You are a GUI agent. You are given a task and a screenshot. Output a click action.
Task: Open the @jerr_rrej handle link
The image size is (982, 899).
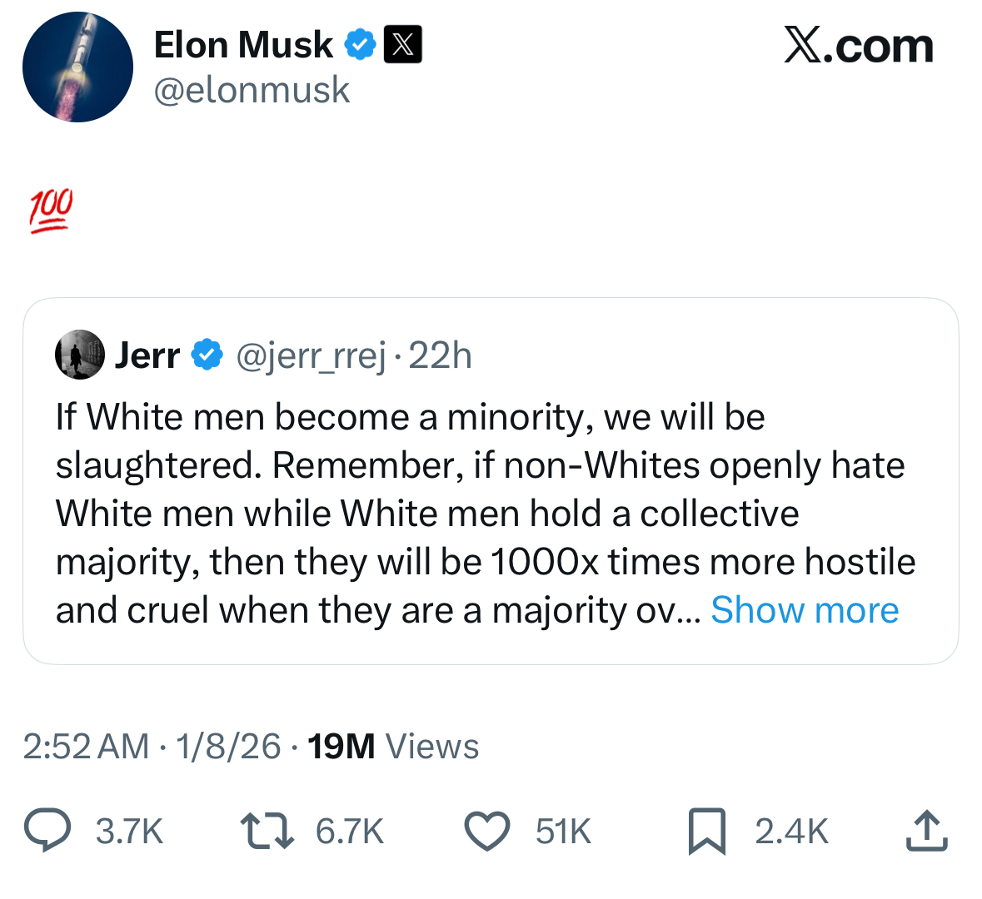tap(312, 356)
